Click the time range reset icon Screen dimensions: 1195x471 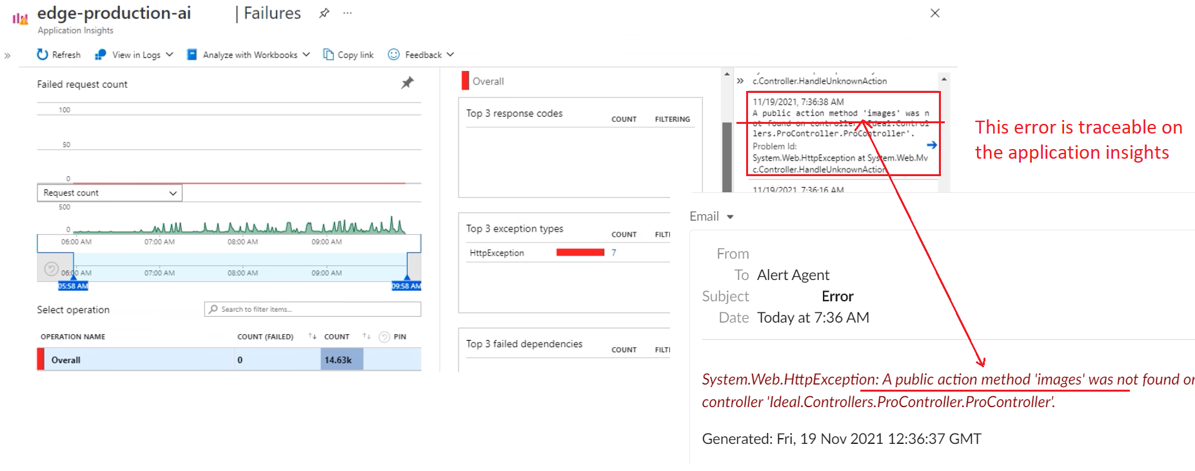point(52,269)
